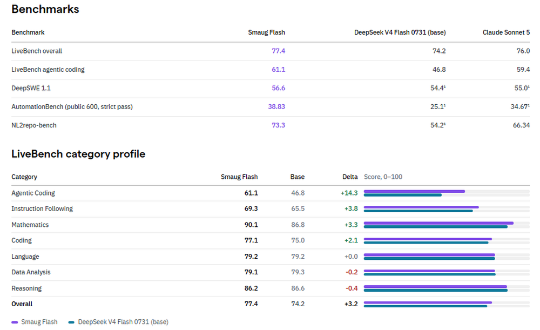
Task: Click the purple Smaug Flash legend swatch
Action: (x=15, y=322)
